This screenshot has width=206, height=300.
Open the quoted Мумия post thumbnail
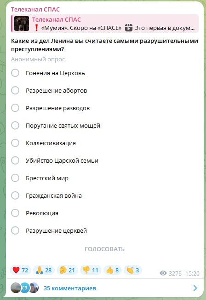tap(22, 24)
